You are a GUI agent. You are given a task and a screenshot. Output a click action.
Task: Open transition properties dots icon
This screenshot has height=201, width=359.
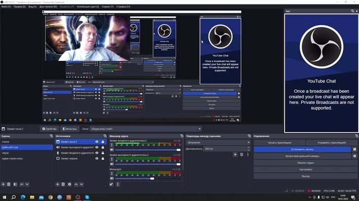pos(248,155)
